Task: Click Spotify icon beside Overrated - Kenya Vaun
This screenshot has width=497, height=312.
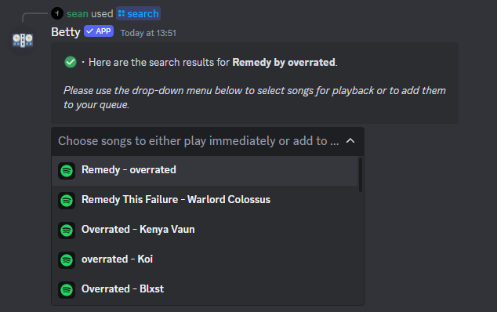Action: tap(67, 230)
